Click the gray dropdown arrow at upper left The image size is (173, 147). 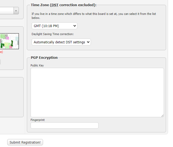(x=16, y=11)
